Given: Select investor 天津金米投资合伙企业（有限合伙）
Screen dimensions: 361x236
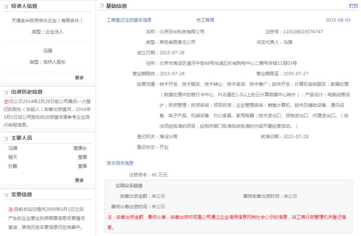Looking at the screenshot, I should 47,20.
